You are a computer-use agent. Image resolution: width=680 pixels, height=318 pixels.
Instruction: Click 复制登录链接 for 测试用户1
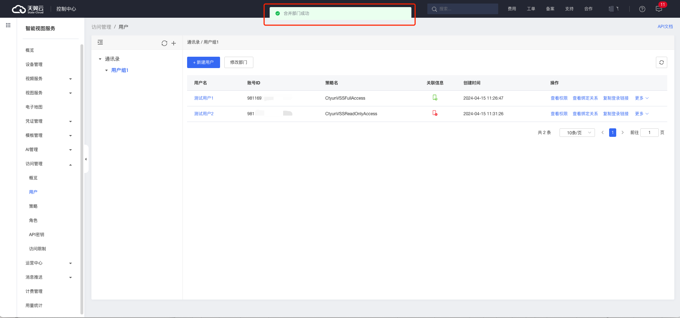point(616,98)
